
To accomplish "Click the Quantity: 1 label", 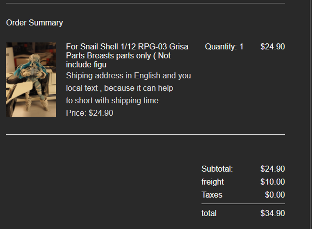I will point(224,47).
